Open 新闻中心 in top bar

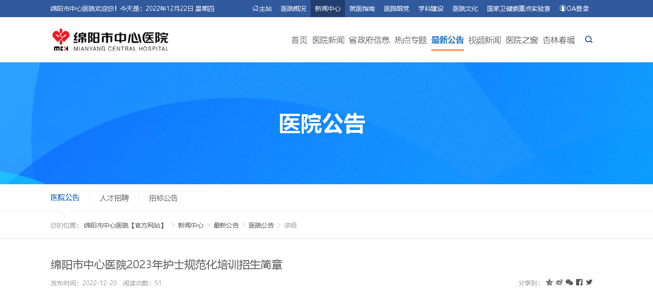[x=328, y=9]
